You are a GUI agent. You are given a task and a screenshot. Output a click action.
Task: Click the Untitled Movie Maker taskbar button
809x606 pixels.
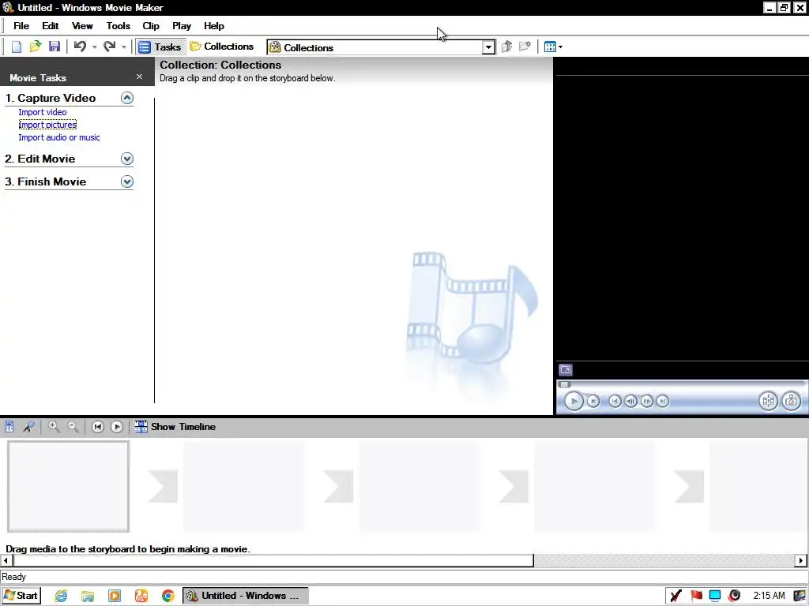[x=246, y=596]
